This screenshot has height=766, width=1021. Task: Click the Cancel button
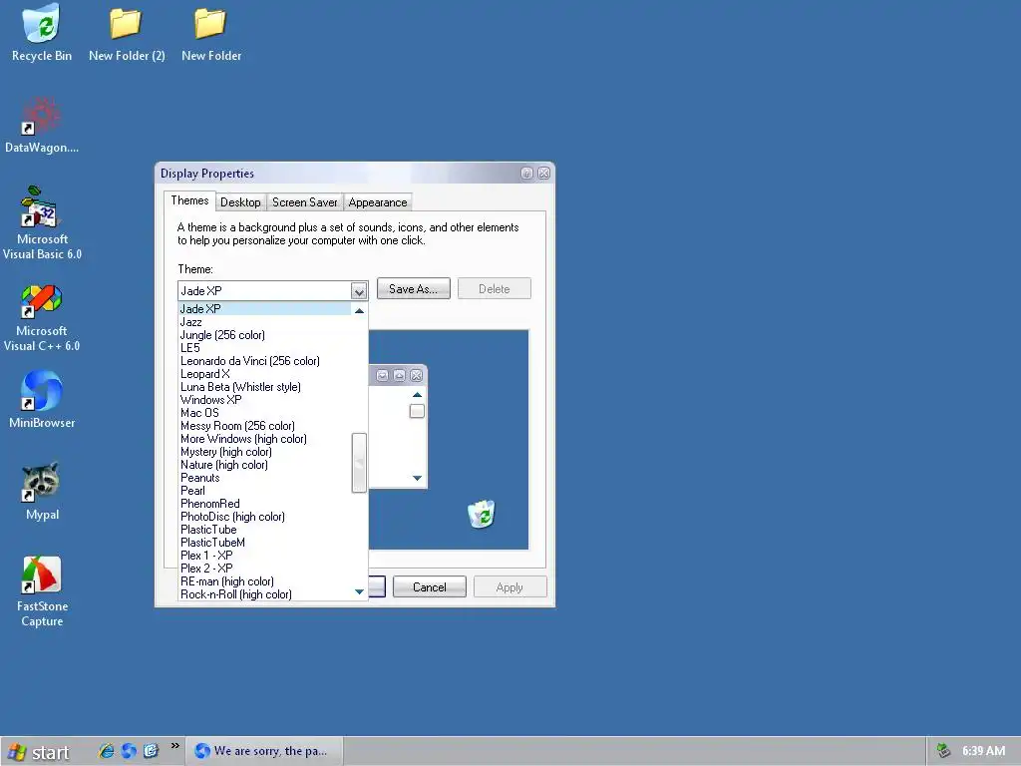[x=429, y=586]
